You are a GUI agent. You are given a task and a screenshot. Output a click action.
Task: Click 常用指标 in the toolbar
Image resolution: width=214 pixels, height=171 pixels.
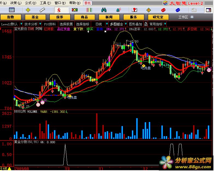tap(156, 24)
